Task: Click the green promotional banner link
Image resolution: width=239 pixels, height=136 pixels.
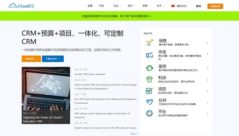Action: coord(117,16)
